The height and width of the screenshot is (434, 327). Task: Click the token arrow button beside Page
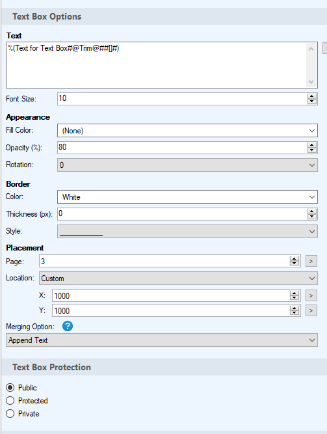click(x=311, y=261)
